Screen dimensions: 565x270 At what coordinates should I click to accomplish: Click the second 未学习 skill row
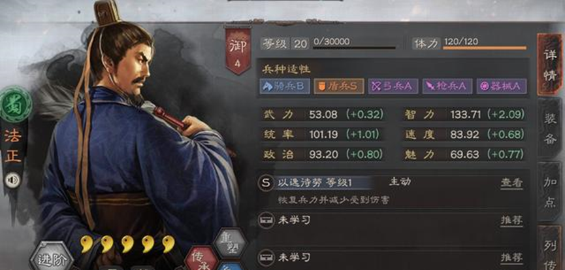click(393, 258)
